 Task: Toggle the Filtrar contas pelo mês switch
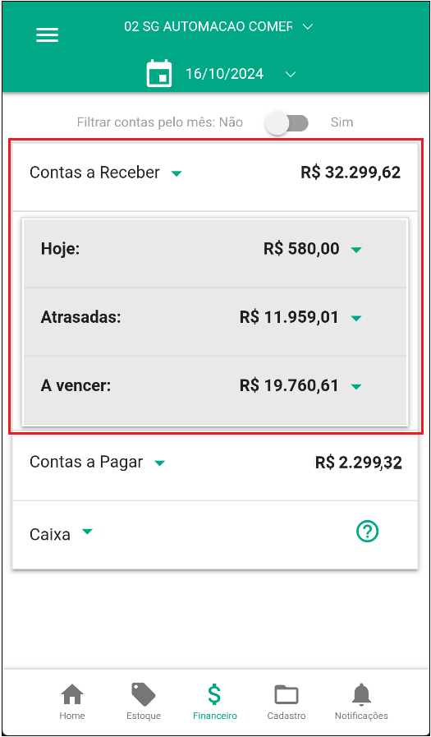coord(287,123)
